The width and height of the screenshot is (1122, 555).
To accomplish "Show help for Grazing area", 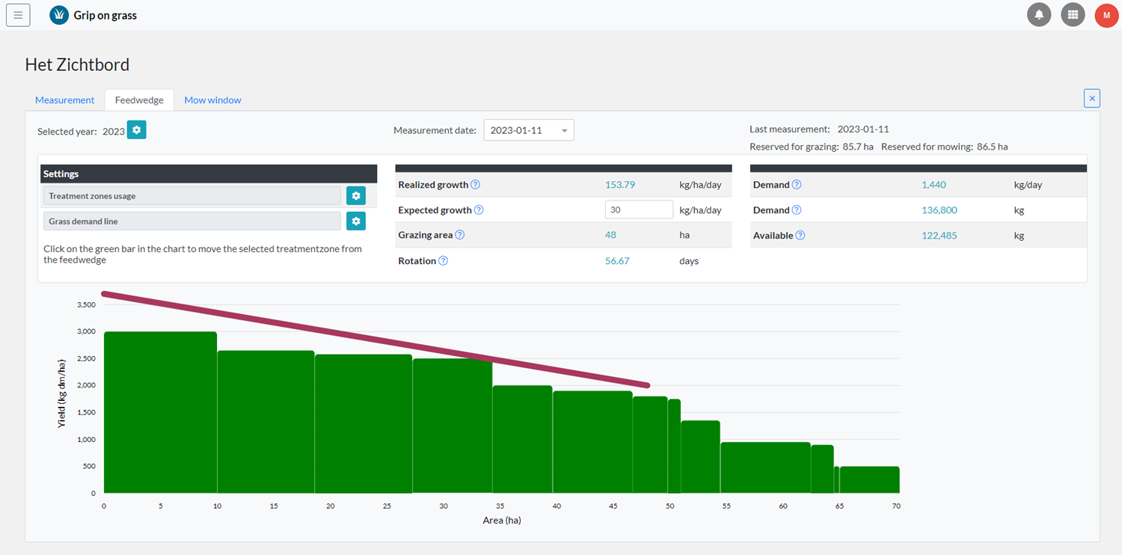I will (x=460, y=235).
